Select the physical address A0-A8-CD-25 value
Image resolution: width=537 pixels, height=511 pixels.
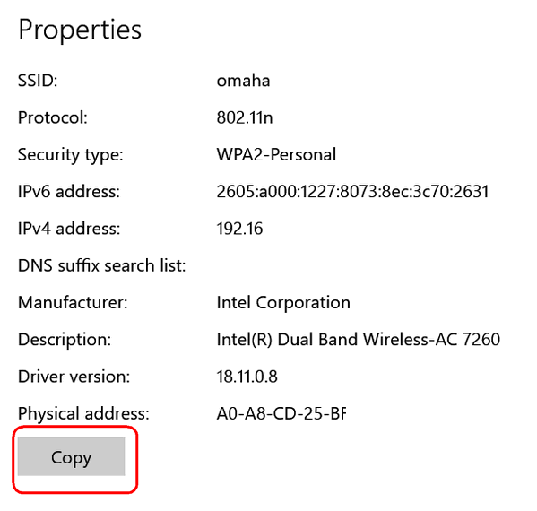pyautogui.click(x=281, y=414)
